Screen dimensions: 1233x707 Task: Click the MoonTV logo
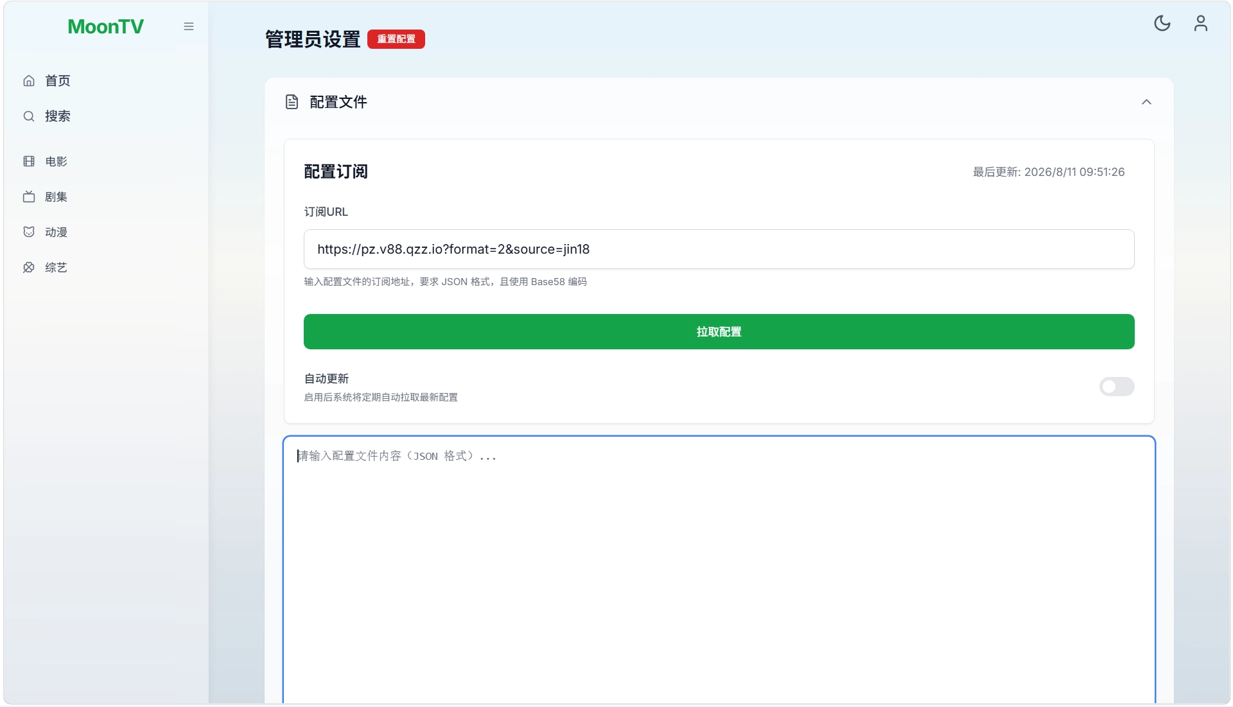[x=106, y=26]
